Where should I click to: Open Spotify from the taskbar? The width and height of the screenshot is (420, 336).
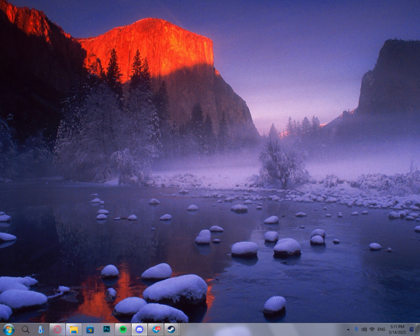tap(123, 329)
